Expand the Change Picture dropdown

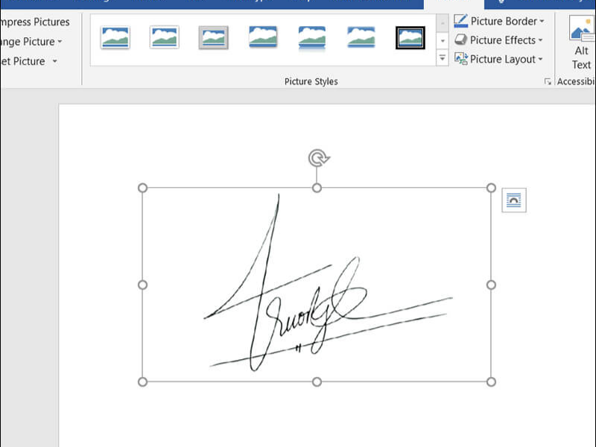tap(60, 42)
